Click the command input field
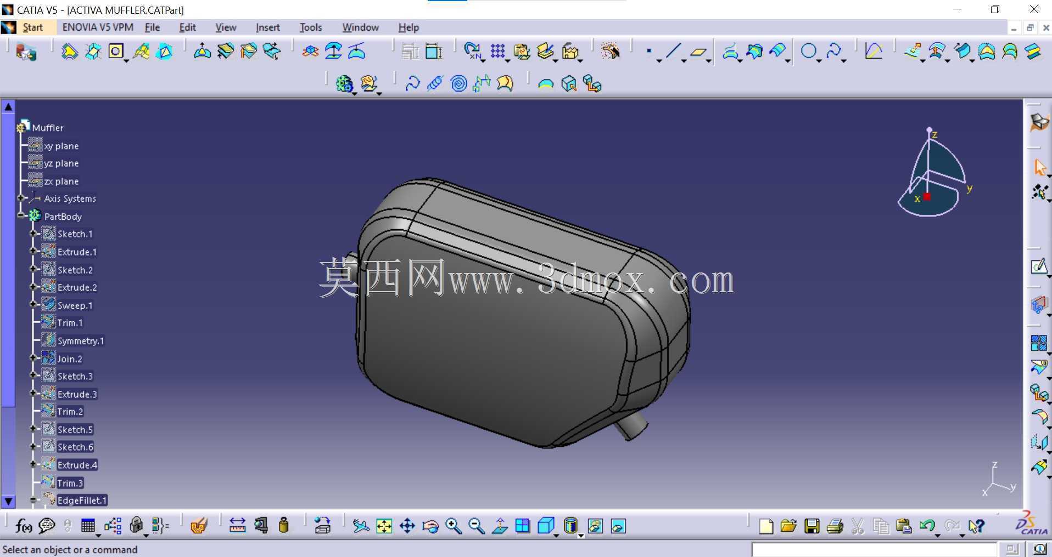The image size is (1052, 557). 874,549
